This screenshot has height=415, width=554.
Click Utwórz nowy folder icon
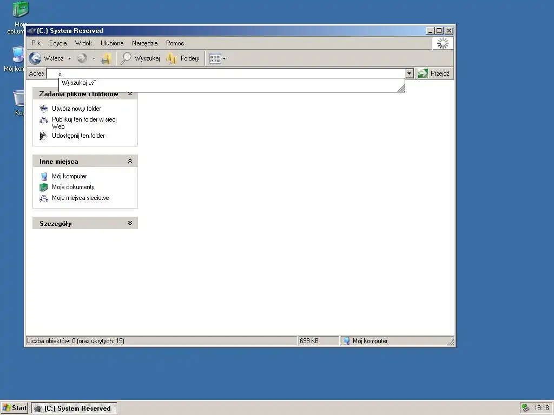(x=43, y=108)
